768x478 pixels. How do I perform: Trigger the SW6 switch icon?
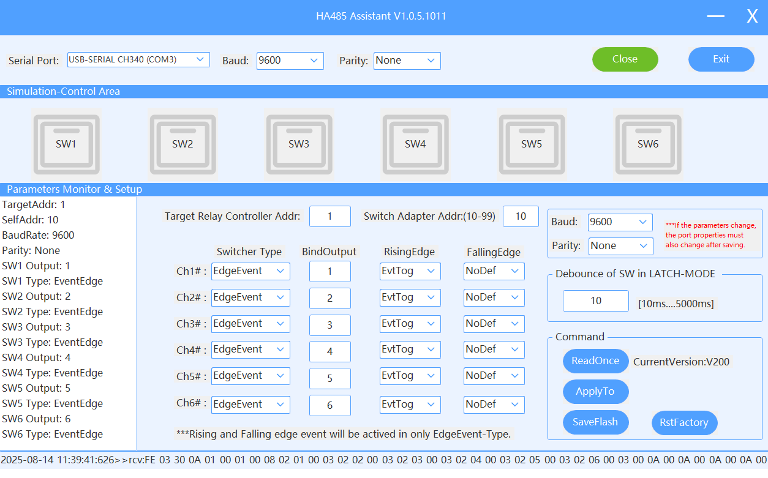pyautogui.click(x=648, y=143)
